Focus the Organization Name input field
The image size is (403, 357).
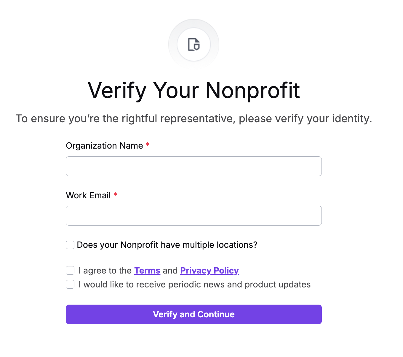tap(194, 166)
